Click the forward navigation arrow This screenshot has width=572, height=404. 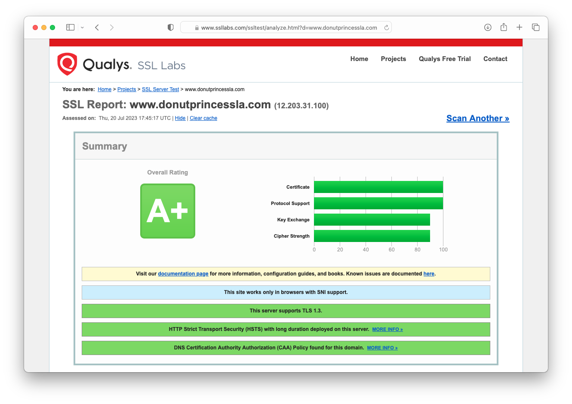[x=112, y=28]
